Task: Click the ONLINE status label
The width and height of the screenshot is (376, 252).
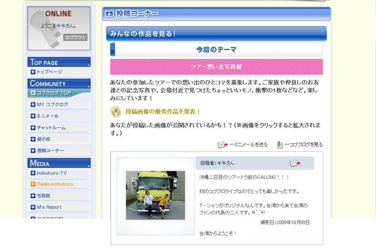Action: 58,14
